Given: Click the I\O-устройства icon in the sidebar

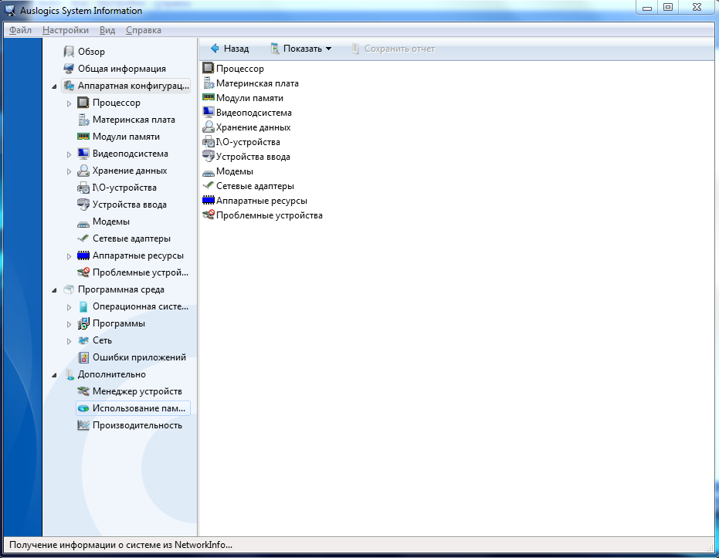Looking at the screenshot, I should point(83,188).
